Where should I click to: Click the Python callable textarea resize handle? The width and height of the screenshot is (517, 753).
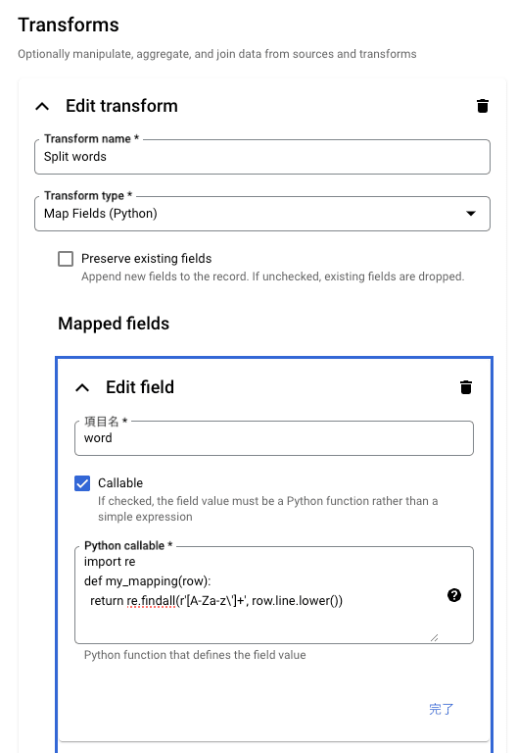coord(435,637)
